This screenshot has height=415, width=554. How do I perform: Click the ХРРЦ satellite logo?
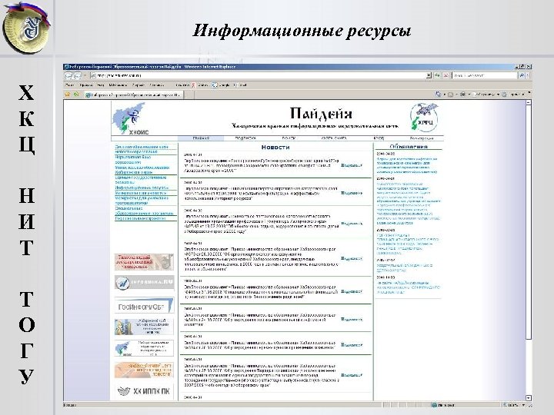point(424,118)
